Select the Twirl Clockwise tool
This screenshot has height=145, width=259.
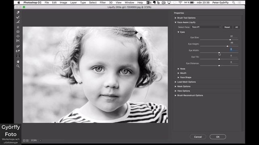coord(18,27)
